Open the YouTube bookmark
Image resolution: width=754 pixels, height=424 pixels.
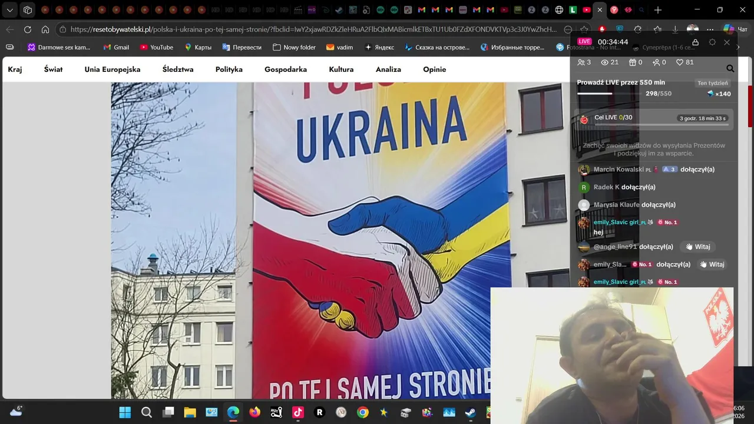156,47
